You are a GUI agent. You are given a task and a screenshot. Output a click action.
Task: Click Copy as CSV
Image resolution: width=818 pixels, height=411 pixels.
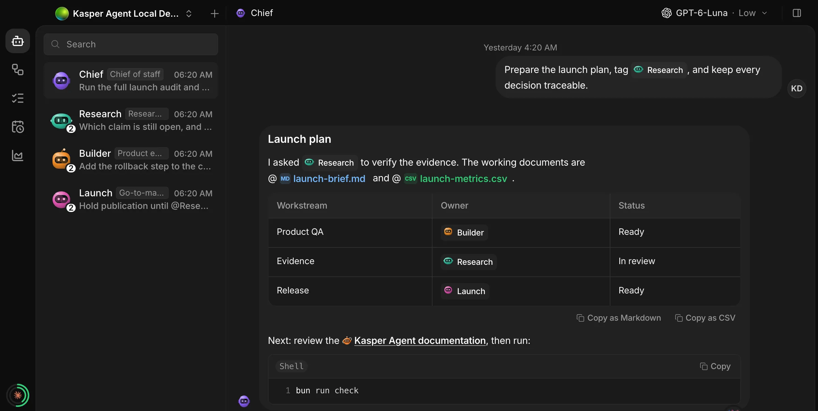tap(705, 318)
